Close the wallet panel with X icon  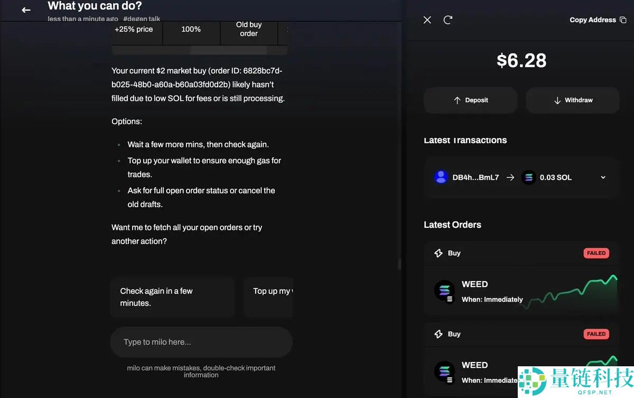click(x=427, y=20)
